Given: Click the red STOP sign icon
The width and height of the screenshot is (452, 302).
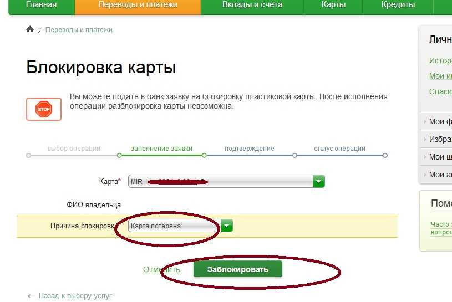Looking at the screenshot, I should (x=44, y=109).
